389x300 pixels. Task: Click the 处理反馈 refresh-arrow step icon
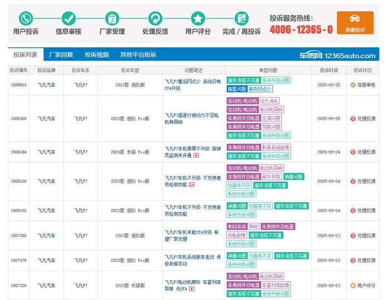(155, 18)
